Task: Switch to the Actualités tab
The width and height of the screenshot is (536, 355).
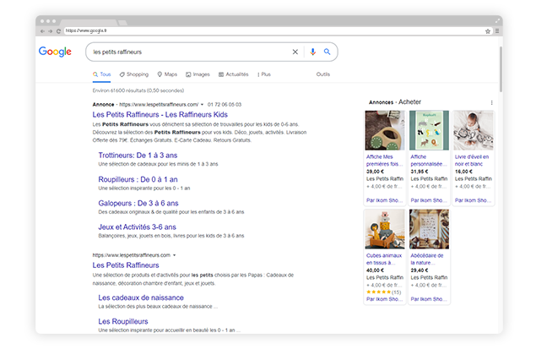Action: pyautogui.click(x=234, y=74)
